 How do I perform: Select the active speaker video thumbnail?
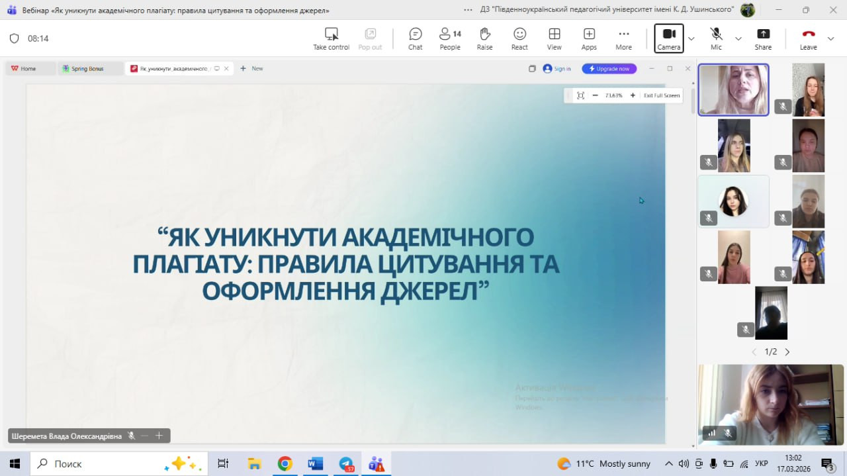point(733,90)
